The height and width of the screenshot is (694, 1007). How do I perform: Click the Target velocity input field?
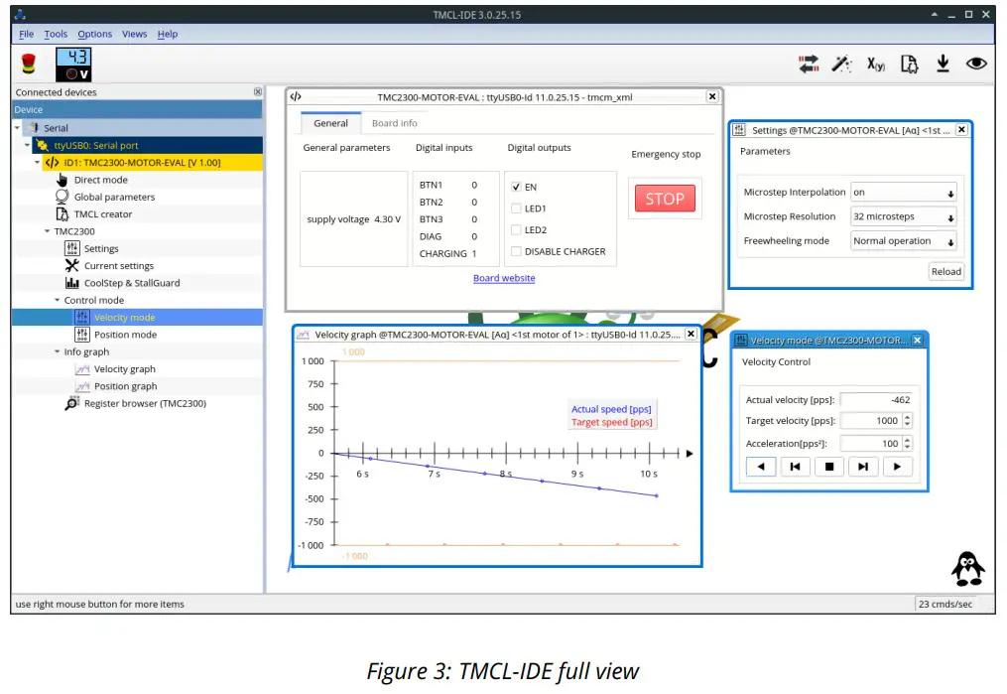pos(868,420)
